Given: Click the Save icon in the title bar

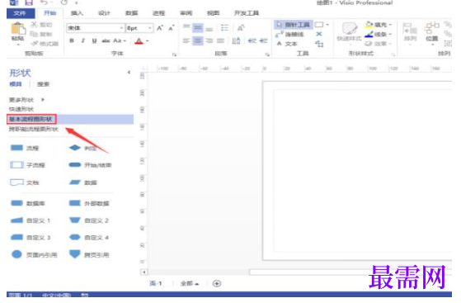Looking at the screenshot, I should (29, 2).
